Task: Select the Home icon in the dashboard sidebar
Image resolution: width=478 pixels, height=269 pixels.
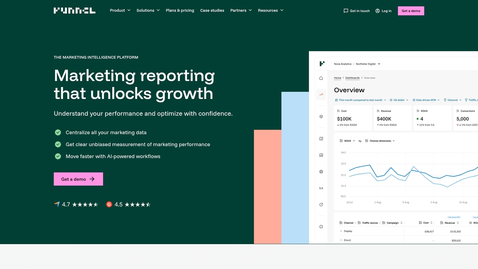Action: [321, 78]
